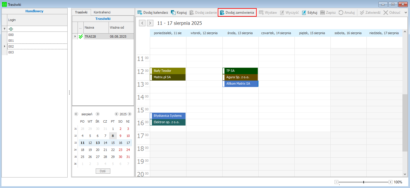Go to previous week in calendar

click(142, 23)
